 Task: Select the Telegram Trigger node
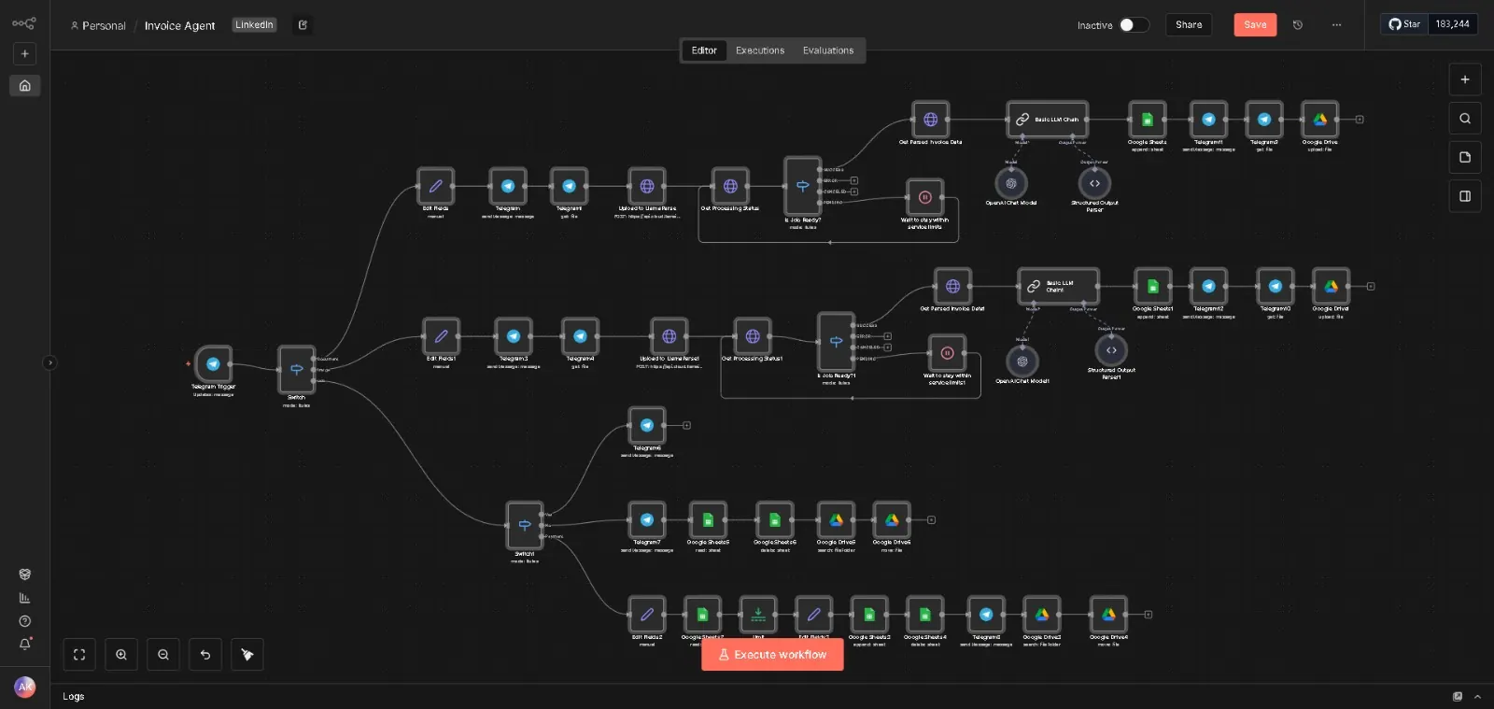(213, 364)
